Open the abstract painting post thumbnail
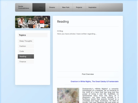This screenshot has height=103, width=138. (x=68, y=95)
